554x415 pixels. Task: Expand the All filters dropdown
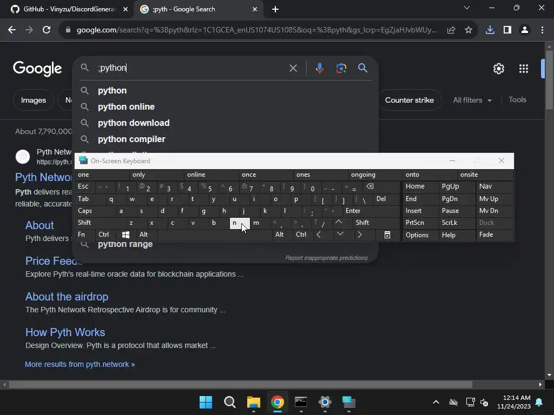coord(472,100)
